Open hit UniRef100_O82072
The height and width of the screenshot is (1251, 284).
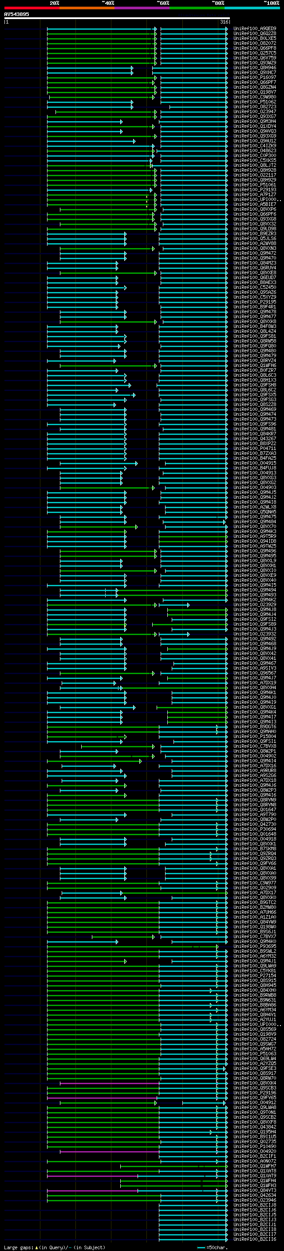(x=255, y=43)
